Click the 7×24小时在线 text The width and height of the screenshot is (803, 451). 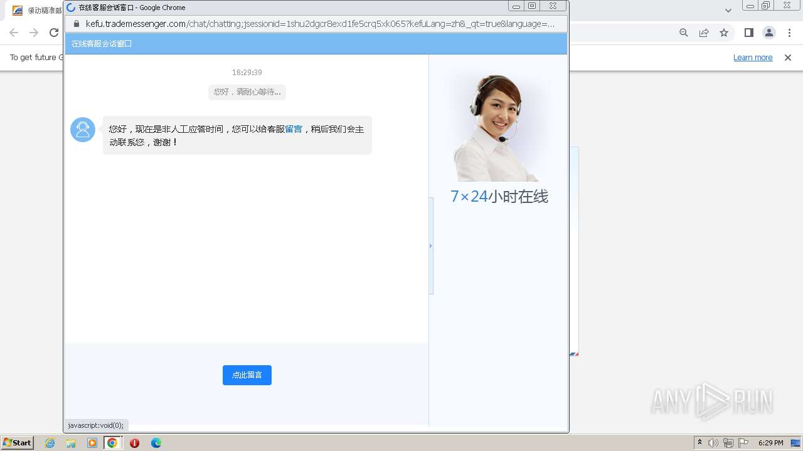tap(499, 197)
